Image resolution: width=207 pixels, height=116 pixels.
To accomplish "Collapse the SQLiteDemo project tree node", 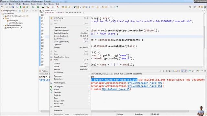I will click(x=2, y=14).
